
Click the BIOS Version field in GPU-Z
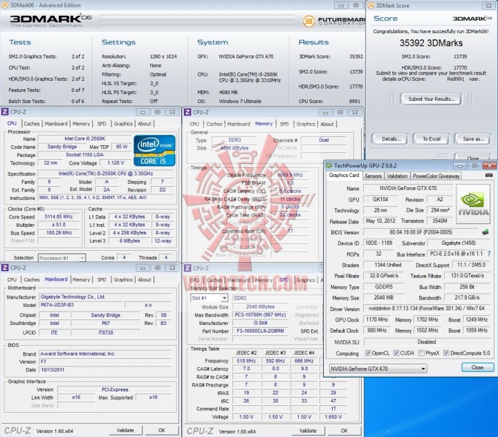point(421,232)
